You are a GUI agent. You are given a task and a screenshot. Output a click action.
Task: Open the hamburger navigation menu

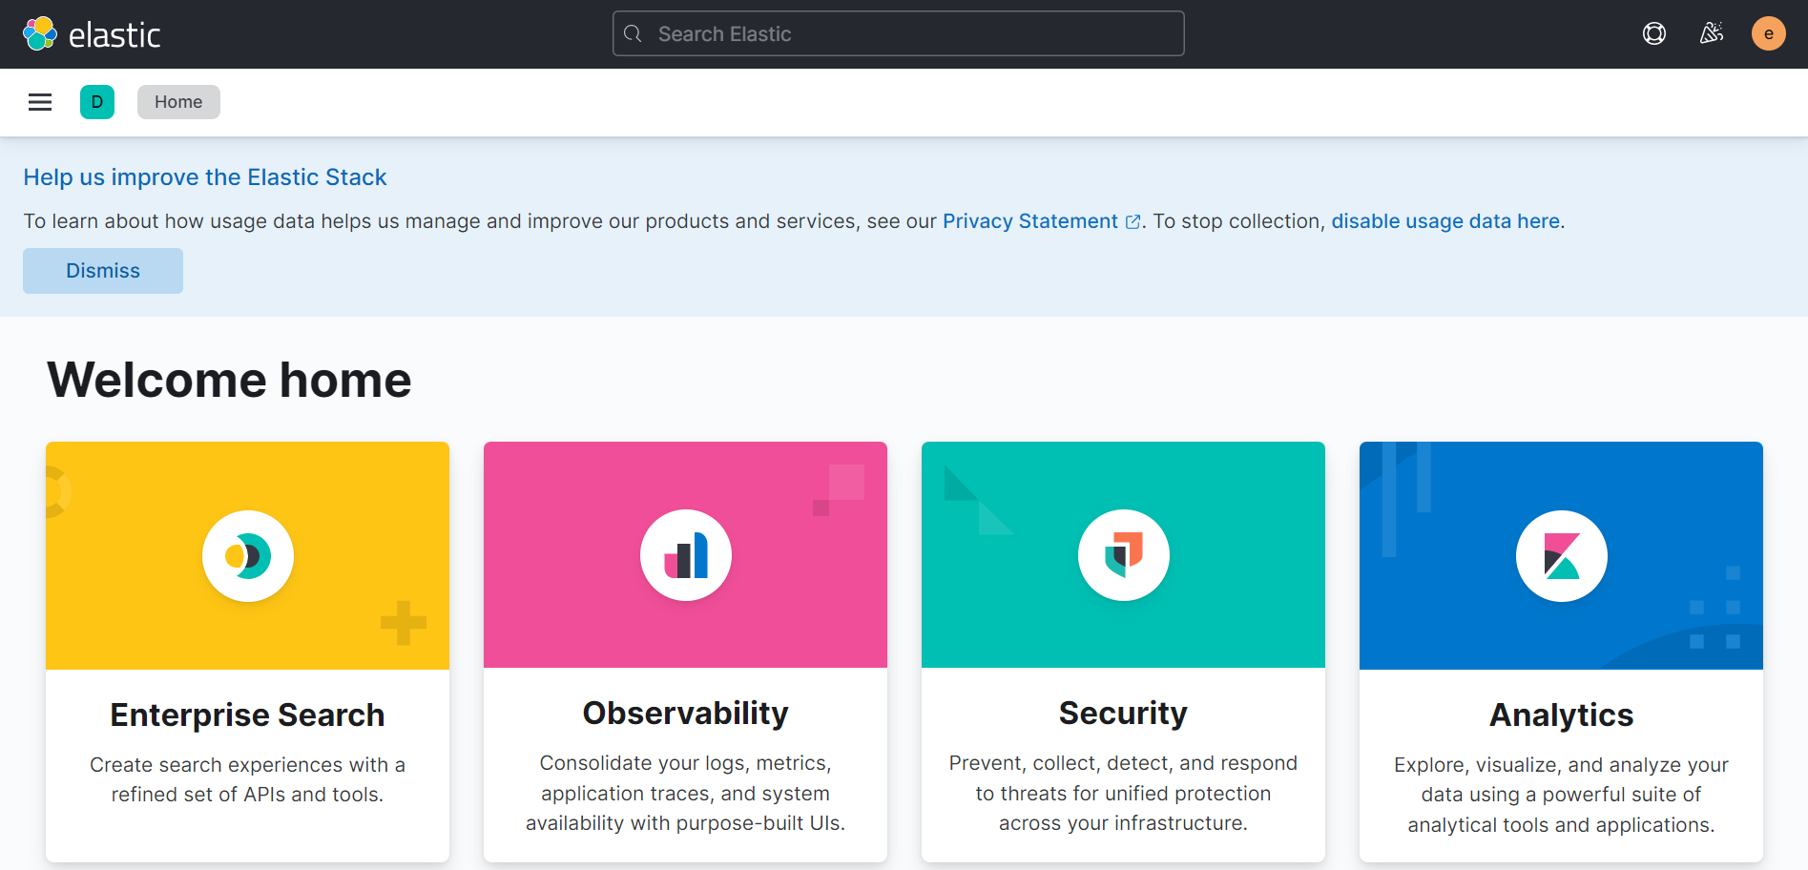click(40, 102)
